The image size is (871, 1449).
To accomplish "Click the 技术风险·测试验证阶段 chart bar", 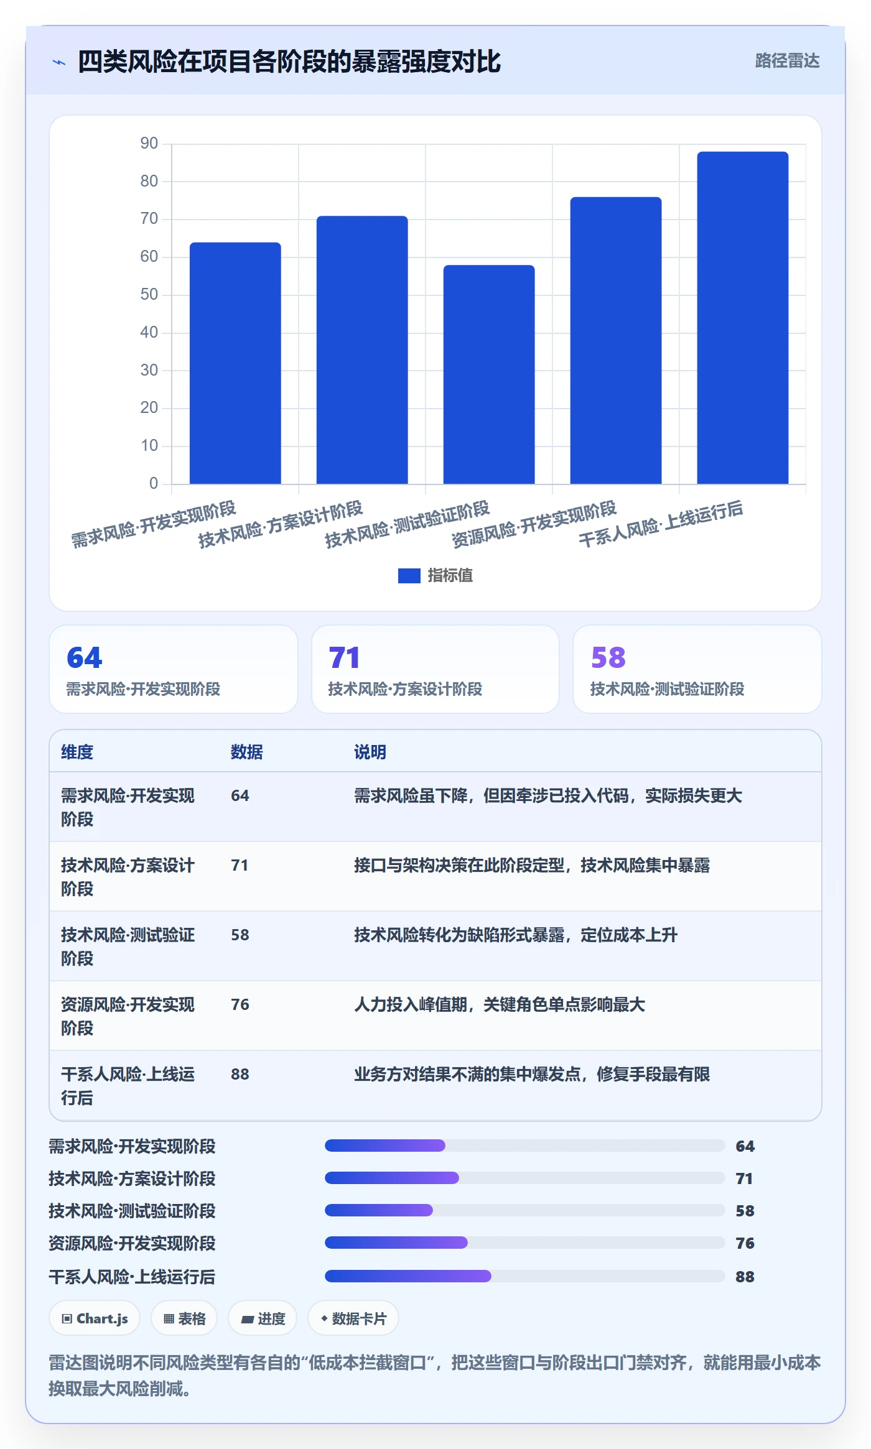I will [489, 374].
